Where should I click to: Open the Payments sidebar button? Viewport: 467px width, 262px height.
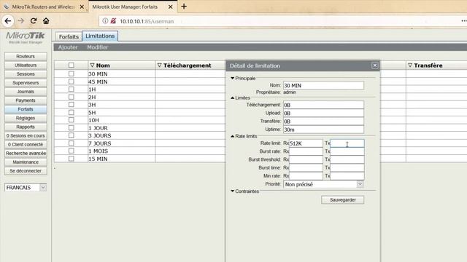26,100
